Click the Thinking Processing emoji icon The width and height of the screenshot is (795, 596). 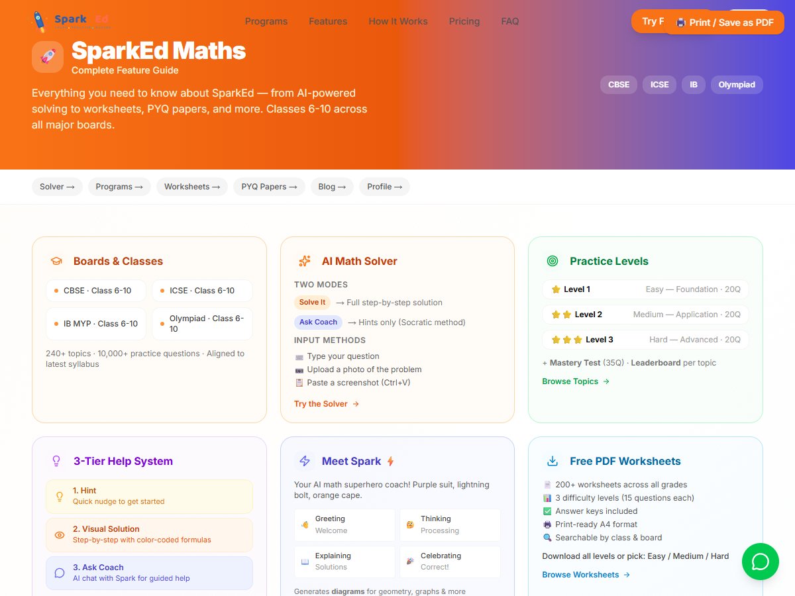click(410, 524)
